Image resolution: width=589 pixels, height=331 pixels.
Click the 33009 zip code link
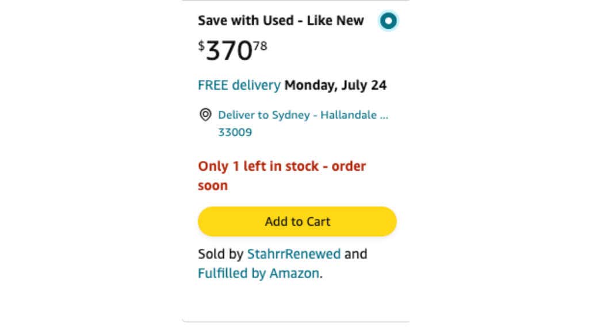(235, 132)
